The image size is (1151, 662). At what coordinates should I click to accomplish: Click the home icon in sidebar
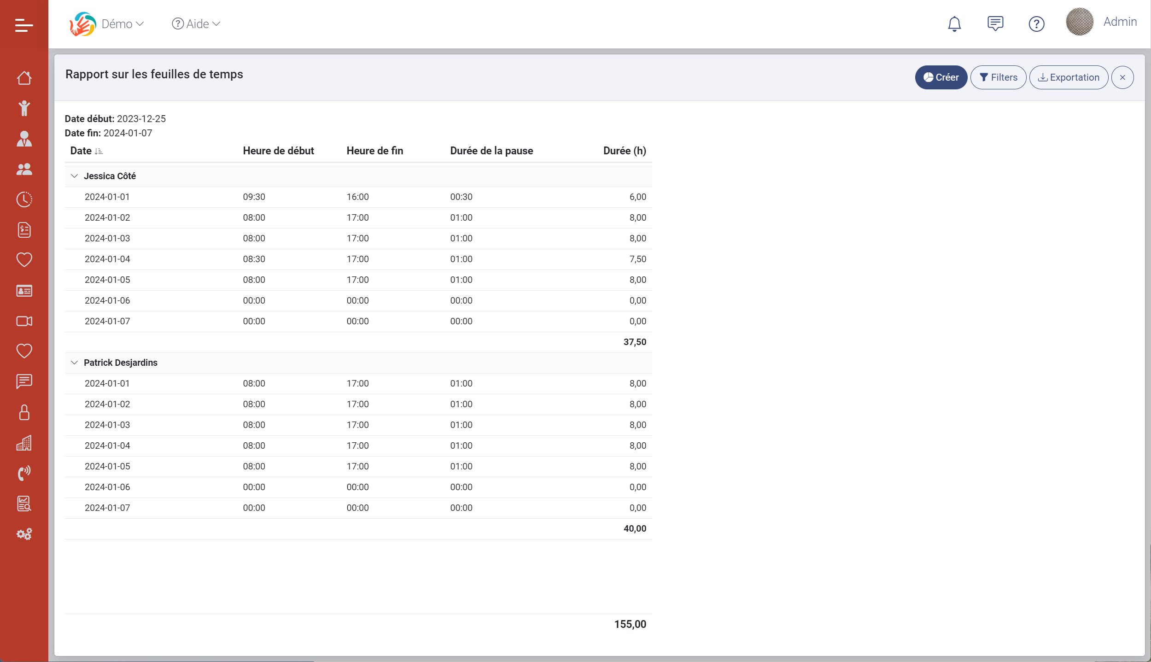point(24,78)
